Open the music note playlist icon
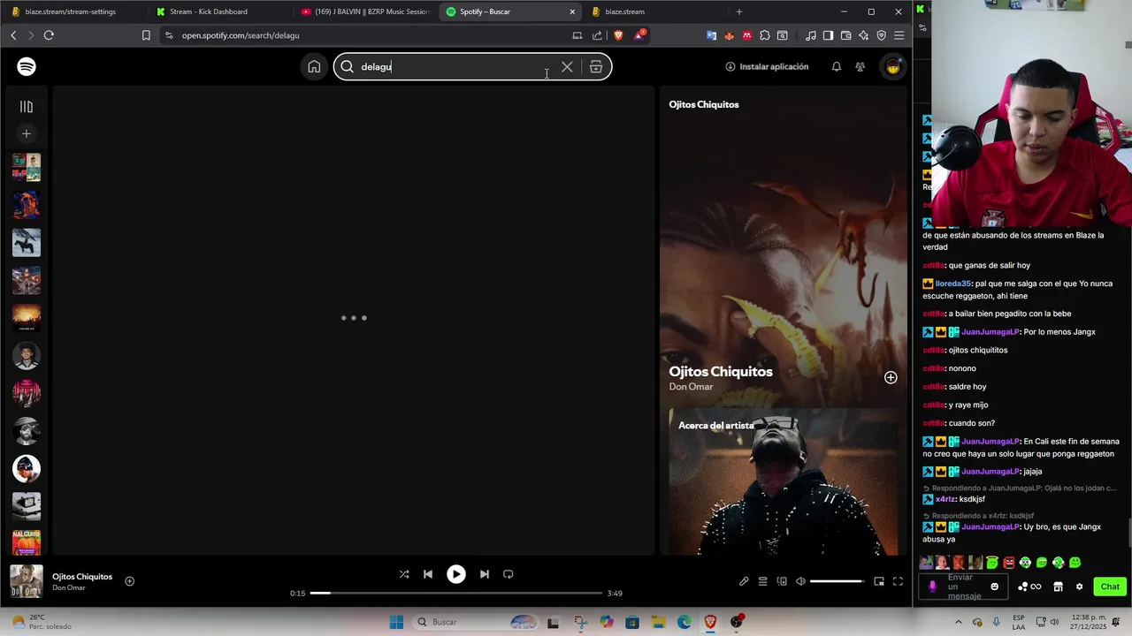The width and height of the screenshot is (1132, 636). (x=811, y=35)
